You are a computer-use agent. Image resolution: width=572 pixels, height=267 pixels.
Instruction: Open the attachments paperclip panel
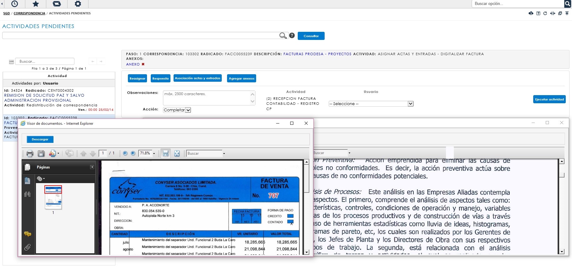pos(28,248)
